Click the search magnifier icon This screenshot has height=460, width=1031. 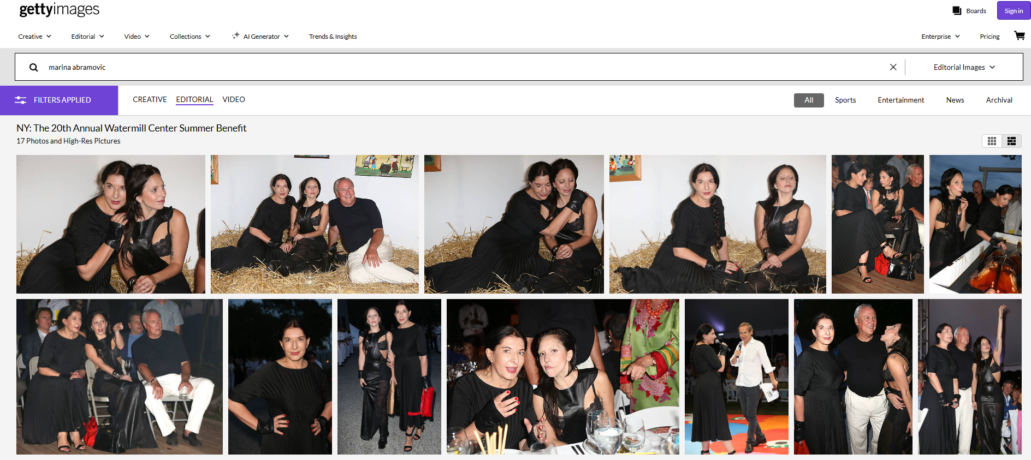coord(34,68)
